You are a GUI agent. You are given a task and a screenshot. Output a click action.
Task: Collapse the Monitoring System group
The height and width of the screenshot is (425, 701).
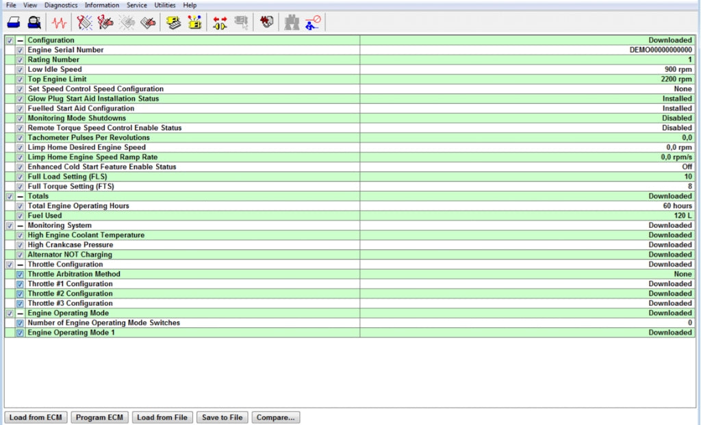[x=21, y=226]
